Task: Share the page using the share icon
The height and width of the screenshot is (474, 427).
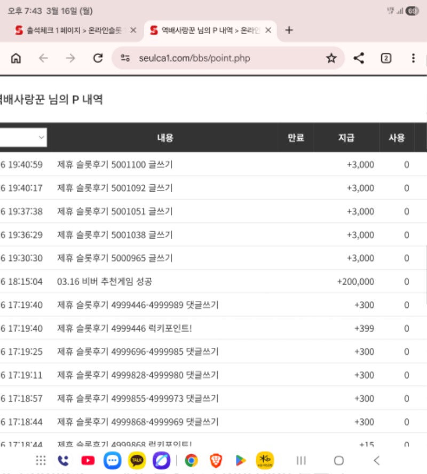Action: point(359,58)
